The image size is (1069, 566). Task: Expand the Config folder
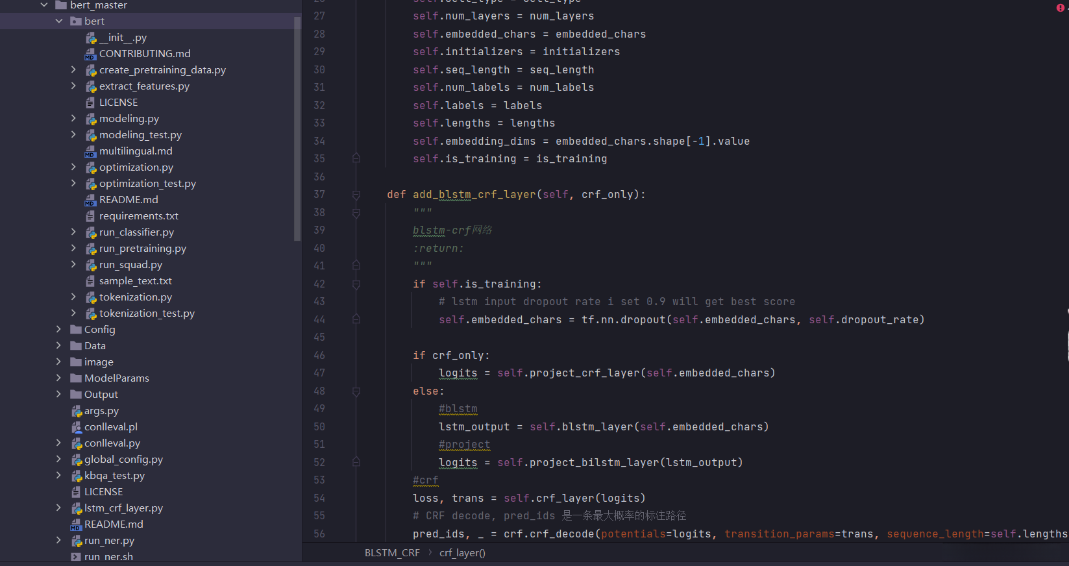tap(58, 329)
